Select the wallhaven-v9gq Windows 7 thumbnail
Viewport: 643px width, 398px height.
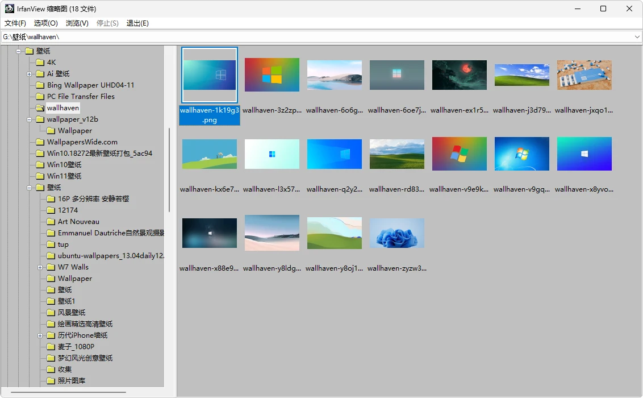click(x=521, y=154)
